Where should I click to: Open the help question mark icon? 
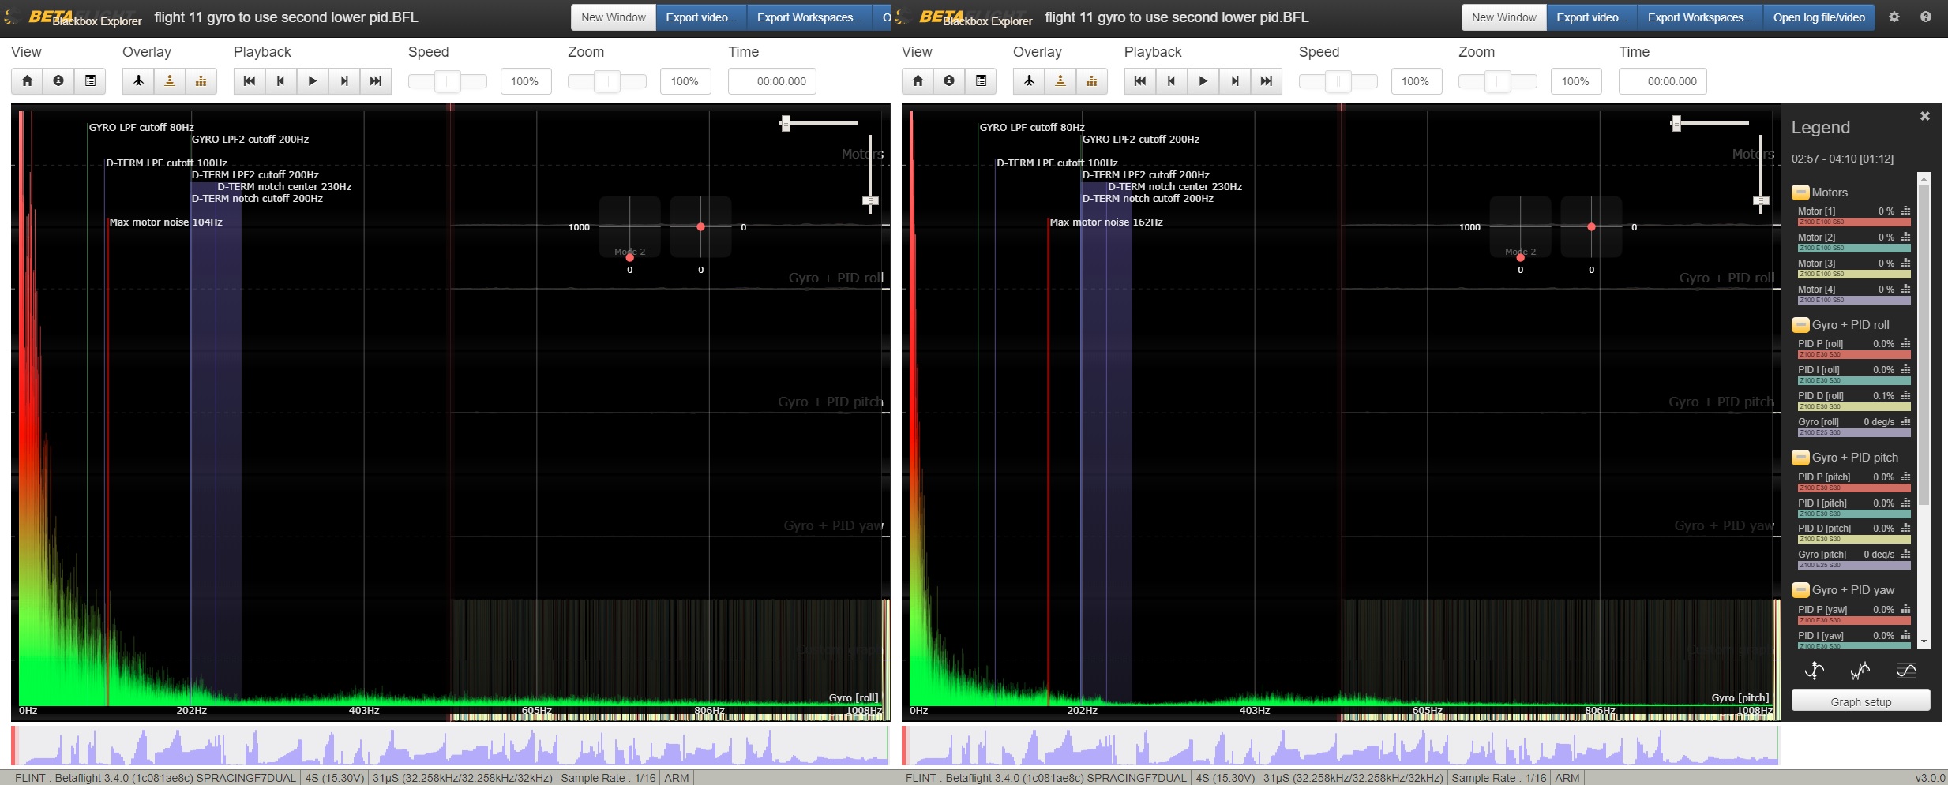coord(1925,17)
